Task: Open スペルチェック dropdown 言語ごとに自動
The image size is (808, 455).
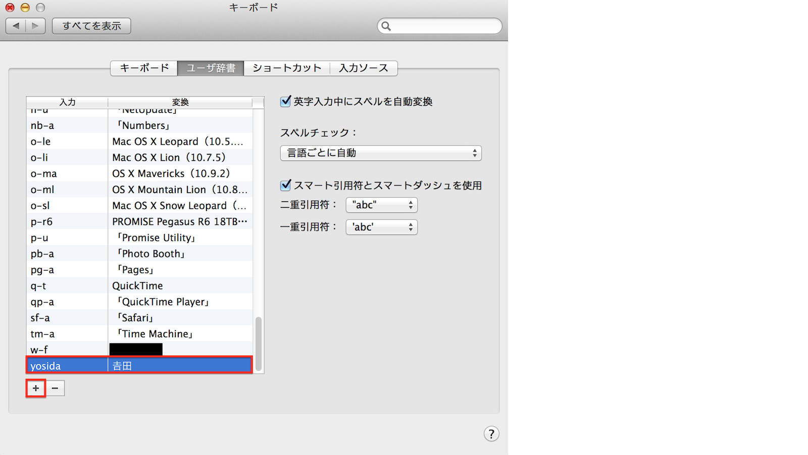Action: pyautogui.click(x=381, y=153)
